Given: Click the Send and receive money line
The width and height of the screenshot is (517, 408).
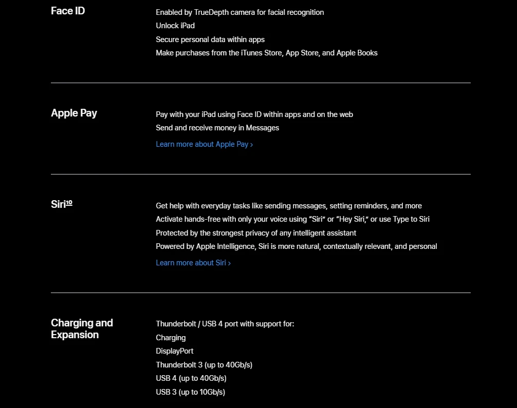Looking at the screenshot, I should tap(217, 128).
